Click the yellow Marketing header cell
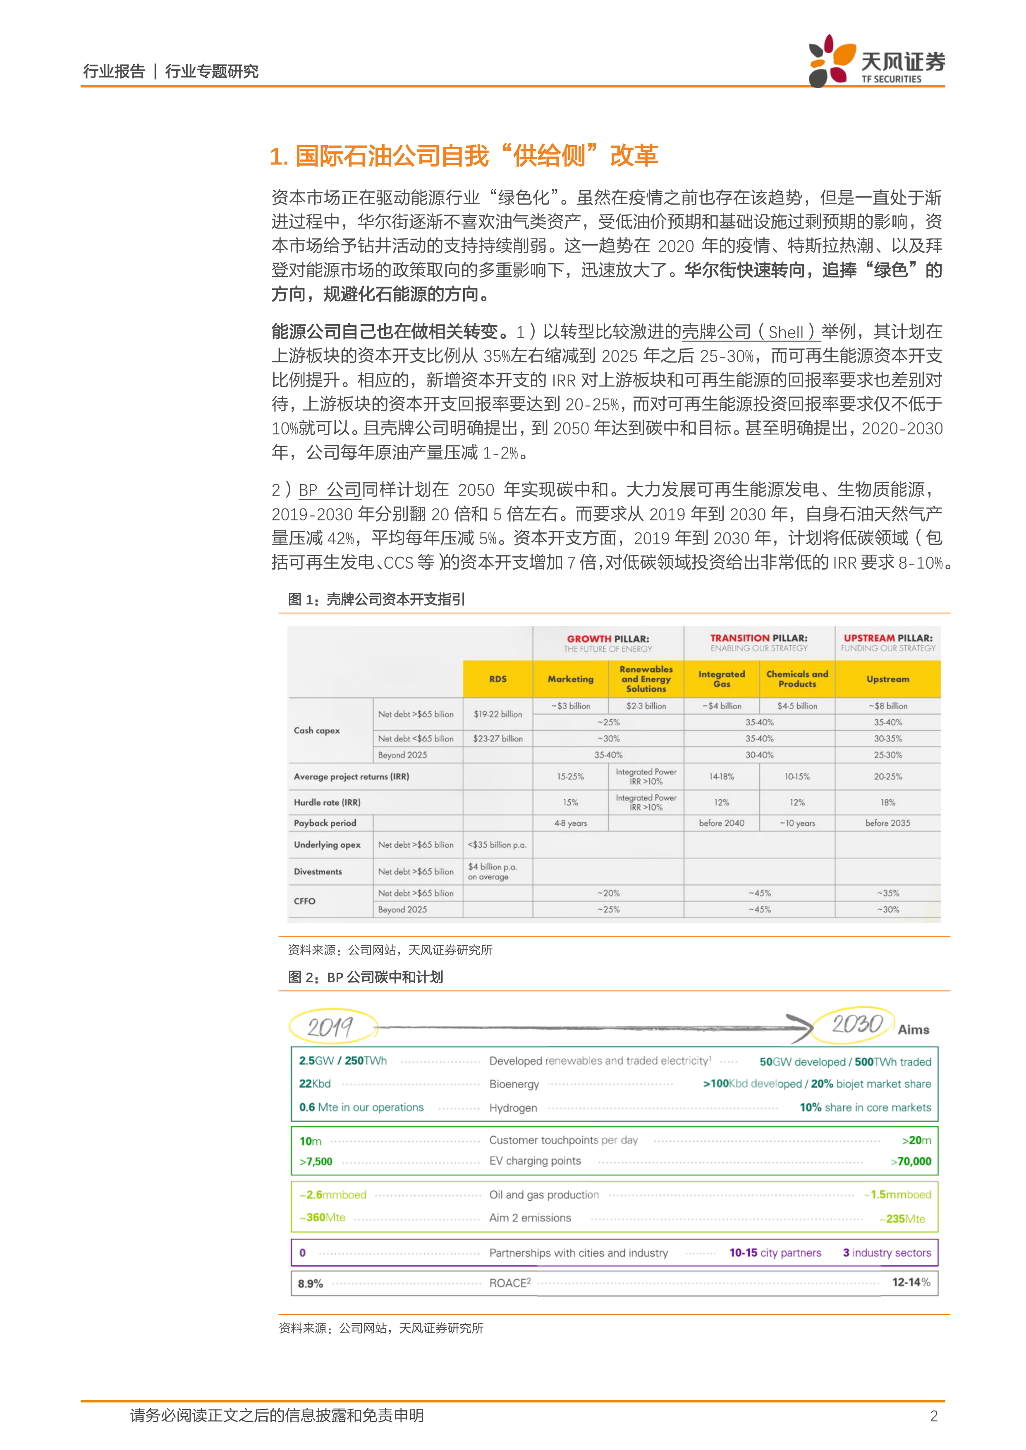The image size is (1026, 1450). click(x=571, y=679)
